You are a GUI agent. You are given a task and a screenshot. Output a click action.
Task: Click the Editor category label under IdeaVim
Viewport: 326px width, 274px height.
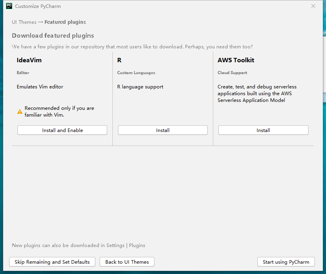pyautogui.click(x=23, y=73)
